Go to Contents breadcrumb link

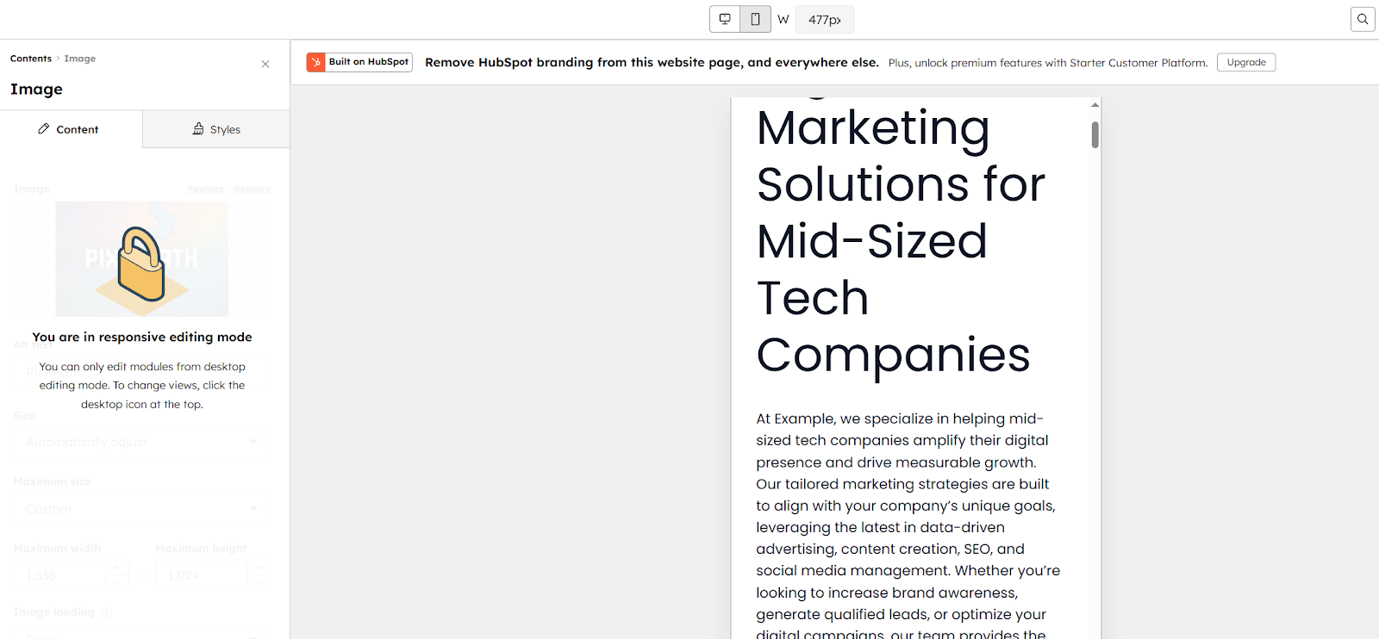click(x=31, y=59)
